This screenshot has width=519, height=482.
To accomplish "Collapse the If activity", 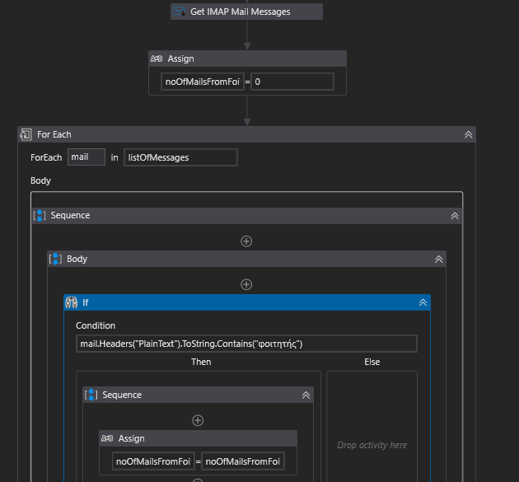I will [423, 302].
